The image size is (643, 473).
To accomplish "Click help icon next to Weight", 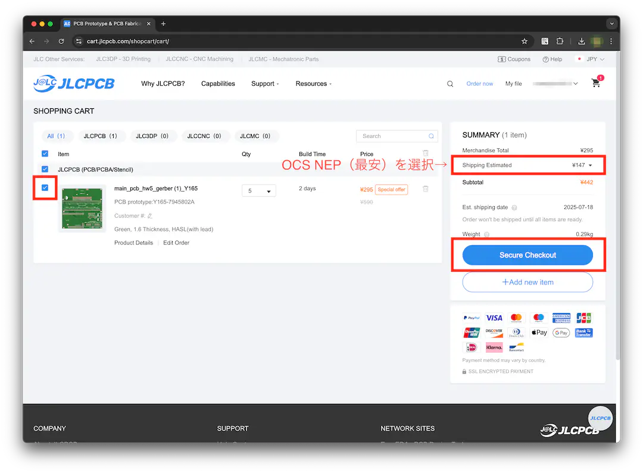I will (486, 234).
